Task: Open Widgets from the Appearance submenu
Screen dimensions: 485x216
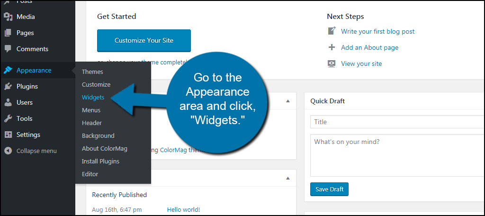Action: [x=93, y=97]
